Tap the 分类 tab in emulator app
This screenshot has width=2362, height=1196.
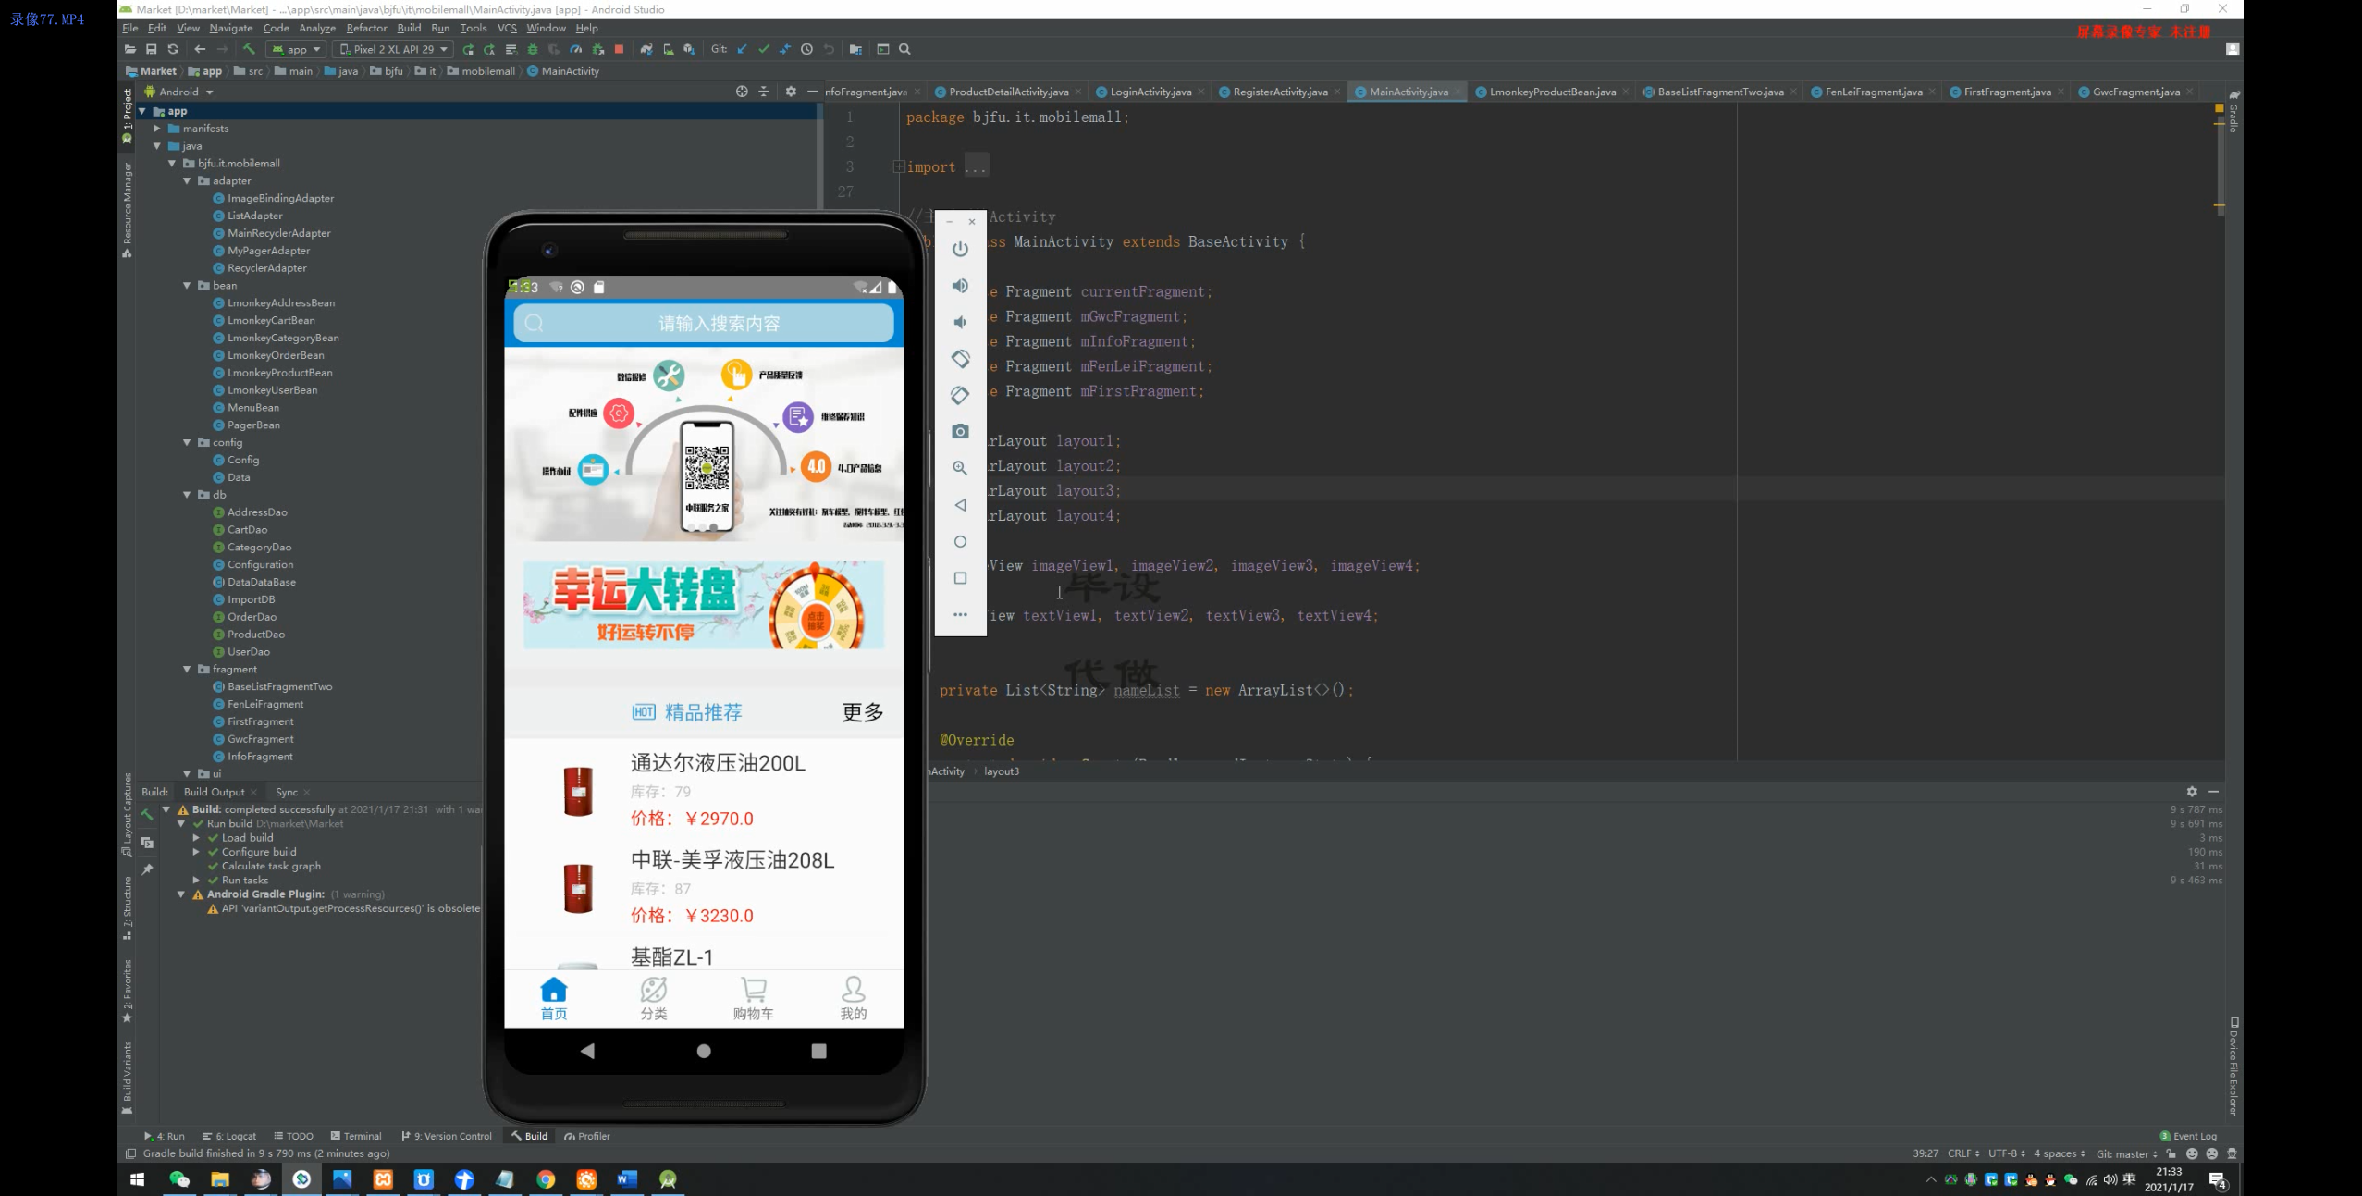coord(654,999)
